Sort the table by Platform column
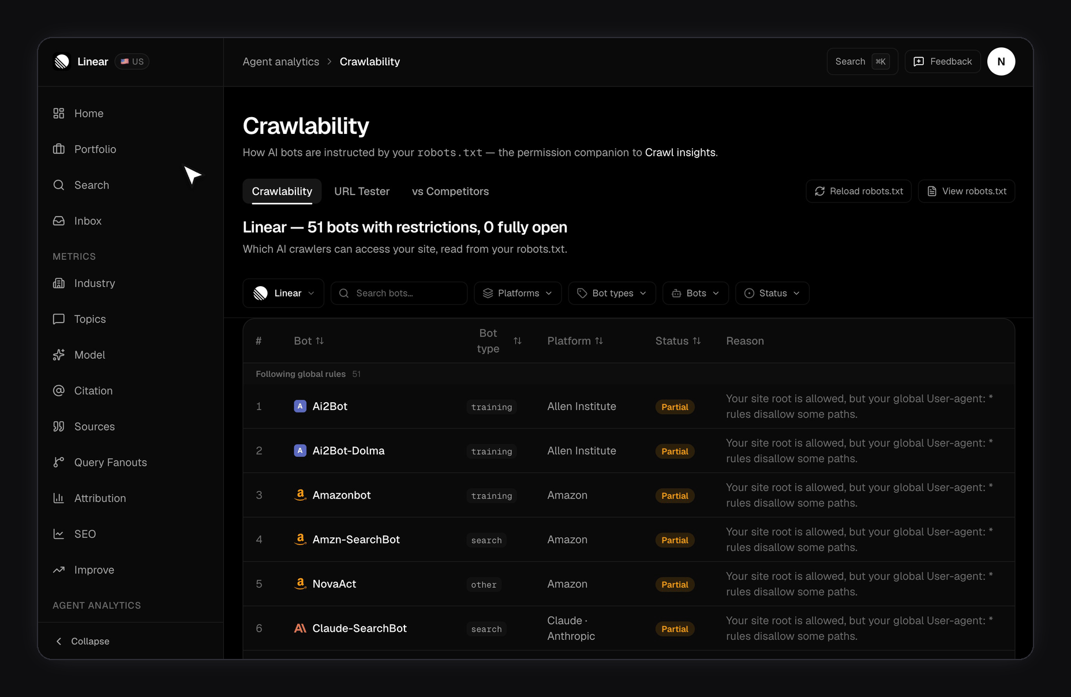 click(x=575, y=341)
